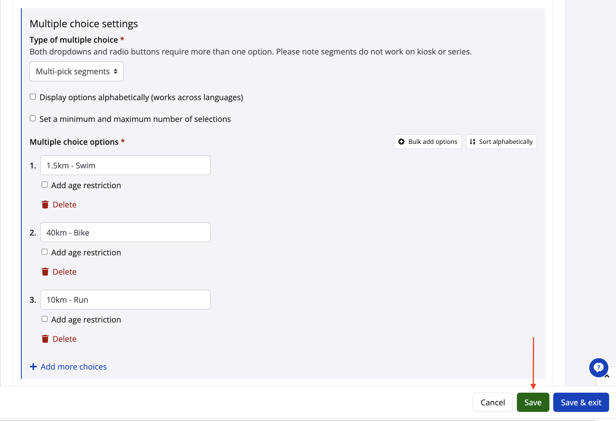
Task: Click the scroll-to-top chevron icon
Action: [x=607, y=376]
